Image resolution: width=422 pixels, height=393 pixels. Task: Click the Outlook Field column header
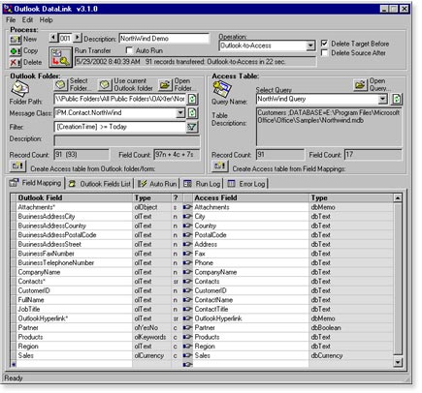[x=75, y=198]
